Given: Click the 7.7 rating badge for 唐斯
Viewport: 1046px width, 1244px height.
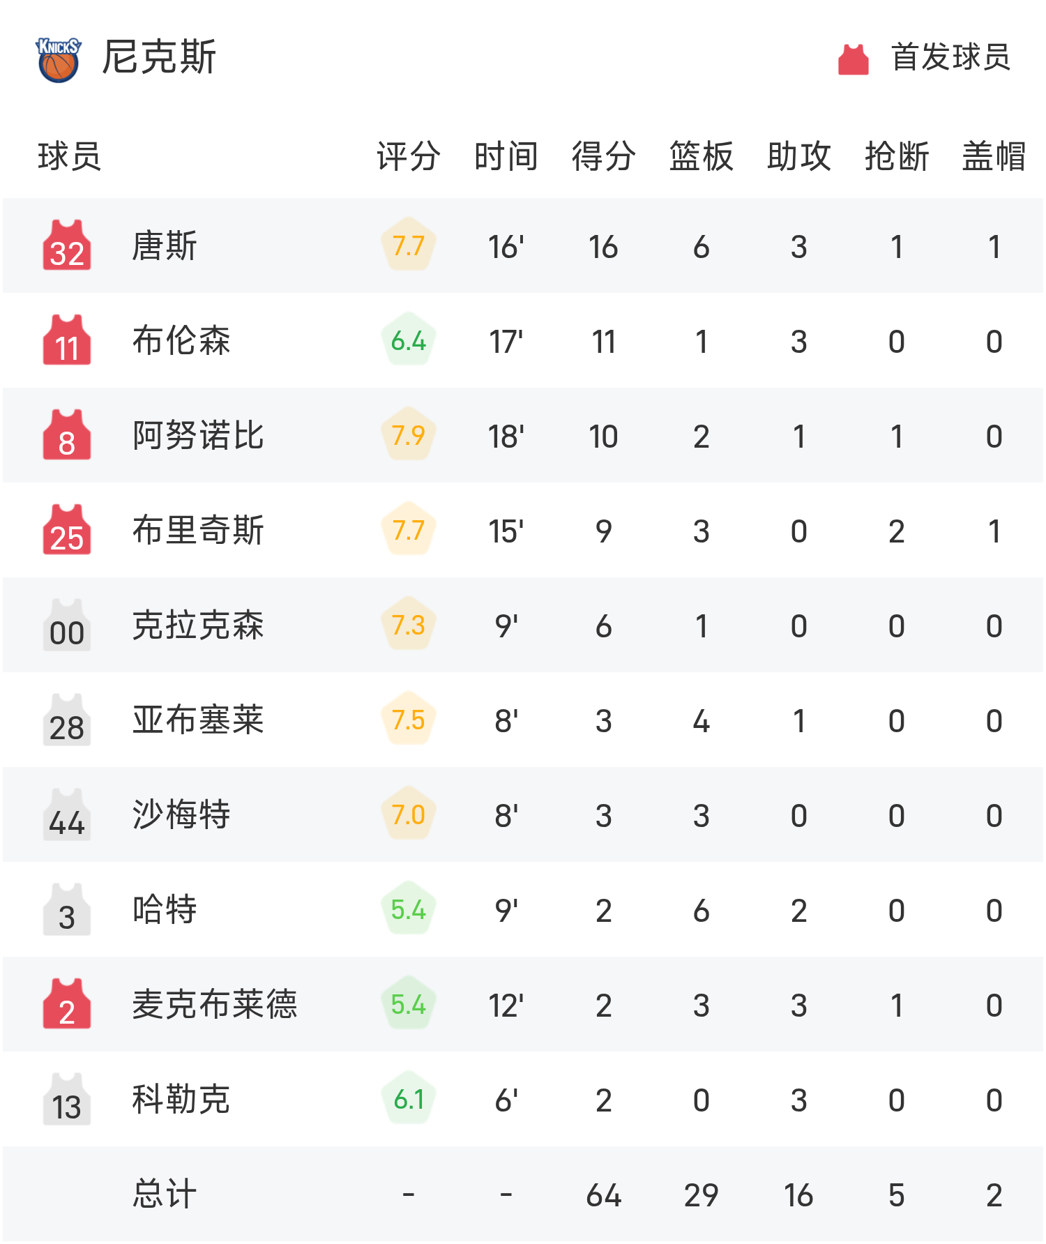Looking at the screenshot, I should (x=409, y=245).
